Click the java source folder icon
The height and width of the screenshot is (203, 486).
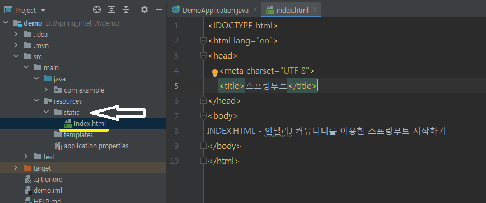pos(48,79)
